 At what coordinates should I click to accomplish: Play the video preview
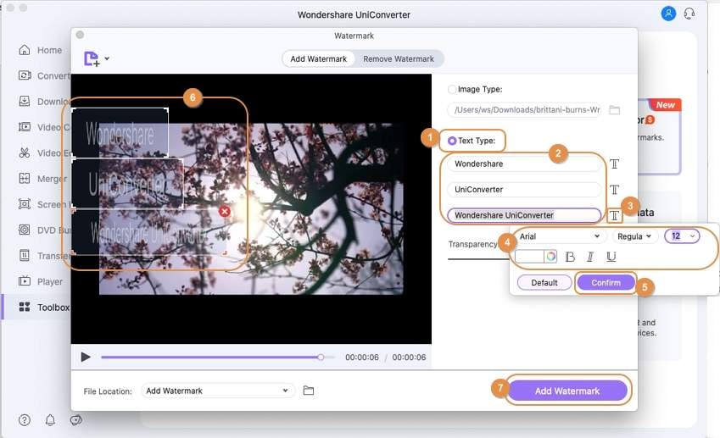click(x=86, y=357)
